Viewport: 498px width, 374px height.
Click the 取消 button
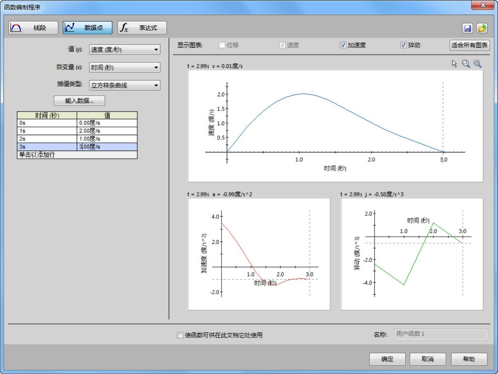point(427,359)
